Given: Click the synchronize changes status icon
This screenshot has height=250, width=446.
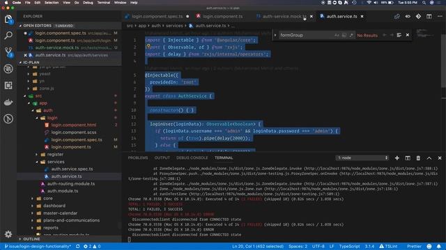Looking at the screenshot, I should click(x=77, y=247).
